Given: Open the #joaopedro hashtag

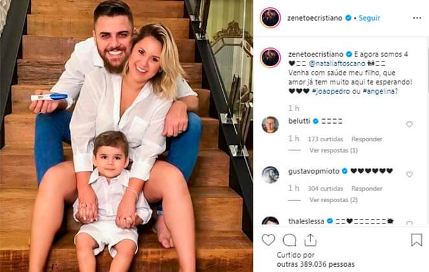Looking at the screenshot, I should tap(330, 91).
